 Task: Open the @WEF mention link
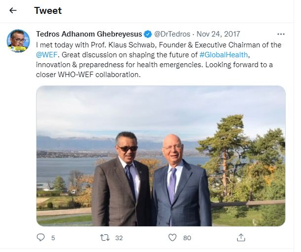click(47, 55)
